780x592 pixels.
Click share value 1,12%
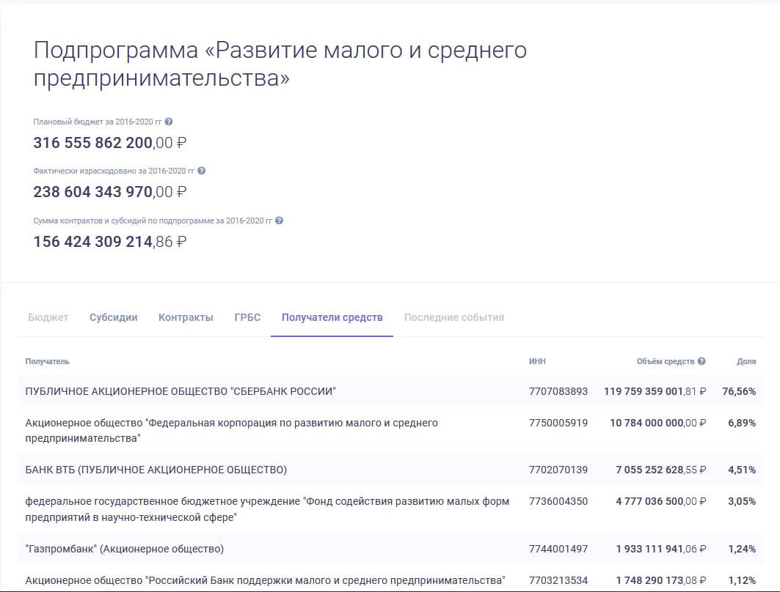tap(742, 580)
